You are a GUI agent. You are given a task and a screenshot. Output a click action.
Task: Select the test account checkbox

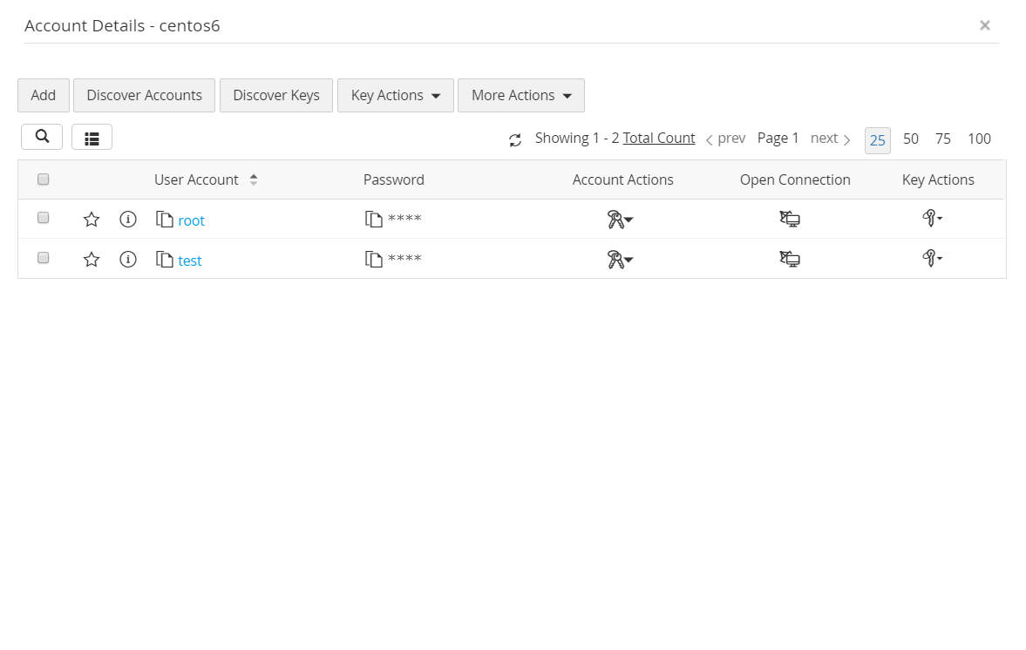tap(44, 259)
